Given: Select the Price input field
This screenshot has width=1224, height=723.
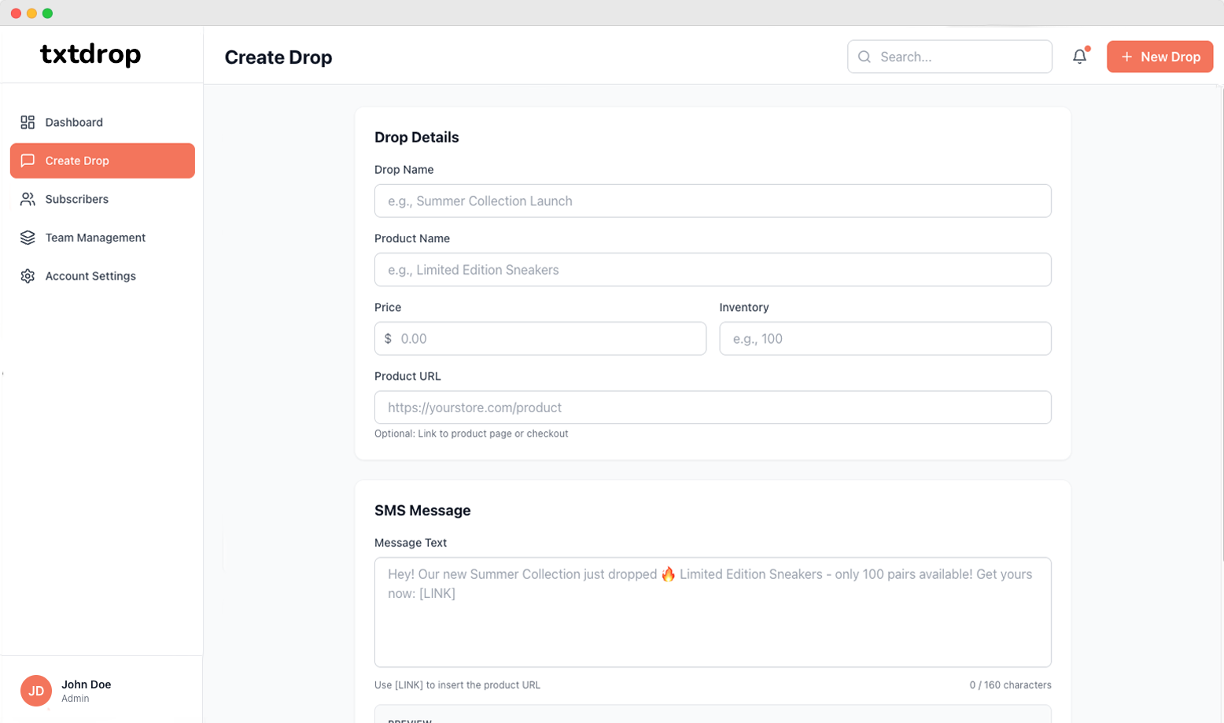Looking at the screenshot, I should click(x=549, y=339).
